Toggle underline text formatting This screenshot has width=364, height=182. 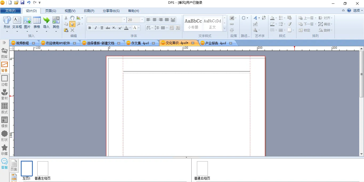(102, 28)
